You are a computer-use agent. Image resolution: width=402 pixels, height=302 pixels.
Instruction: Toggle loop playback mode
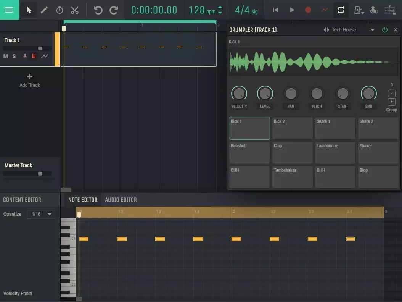[x=341, y=10]
